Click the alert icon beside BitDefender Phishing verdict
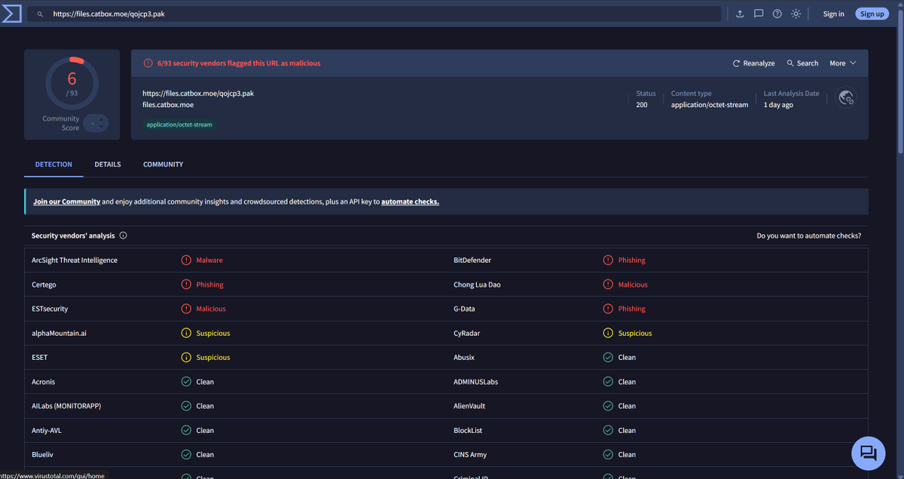 pos(608,261)
